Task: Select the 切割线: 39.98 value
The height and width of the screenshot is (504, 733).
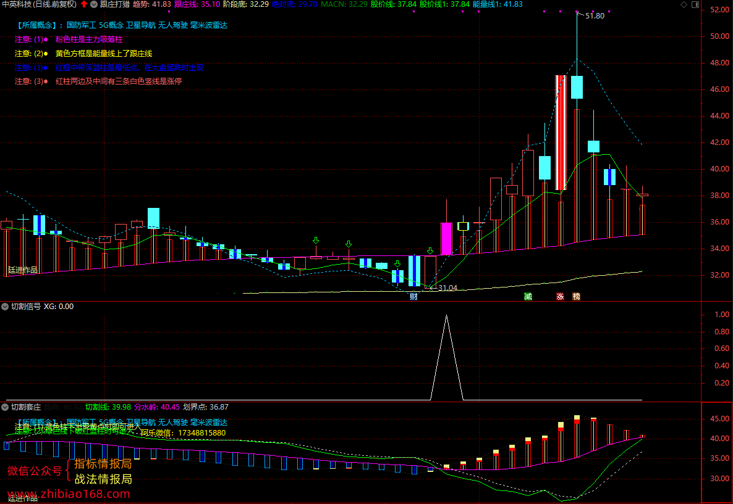Action: (x=108, y=407)
